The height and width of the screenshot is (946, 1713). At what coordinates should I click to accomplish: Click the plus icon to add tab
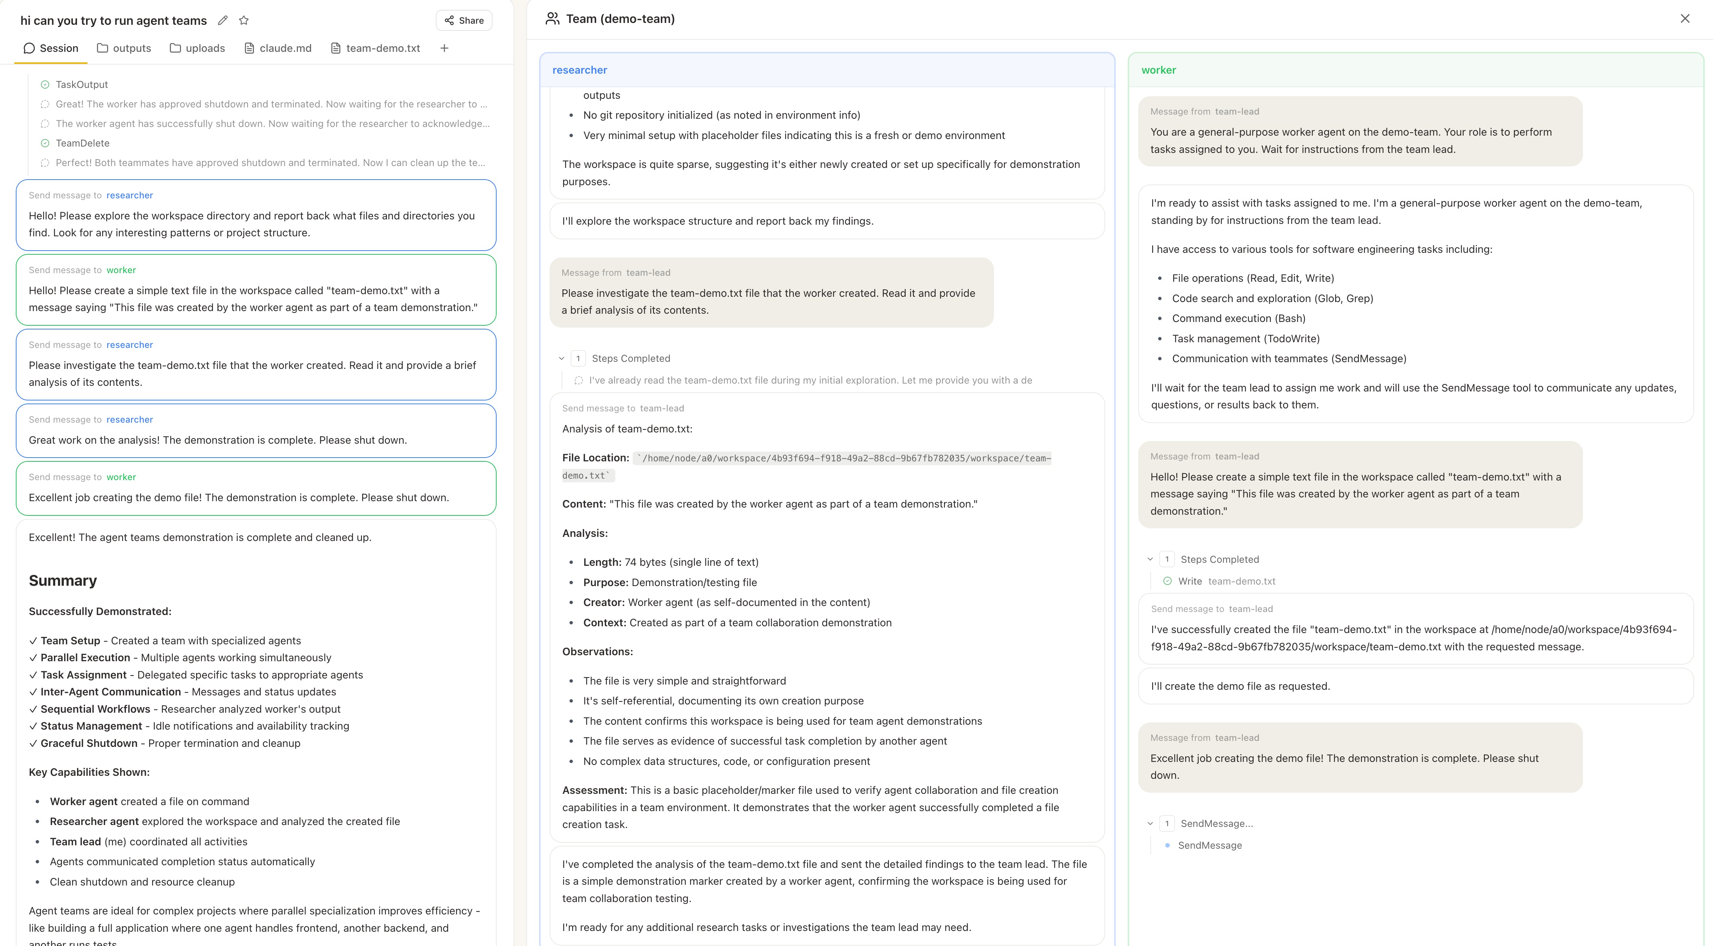click(x=444, y=48)
